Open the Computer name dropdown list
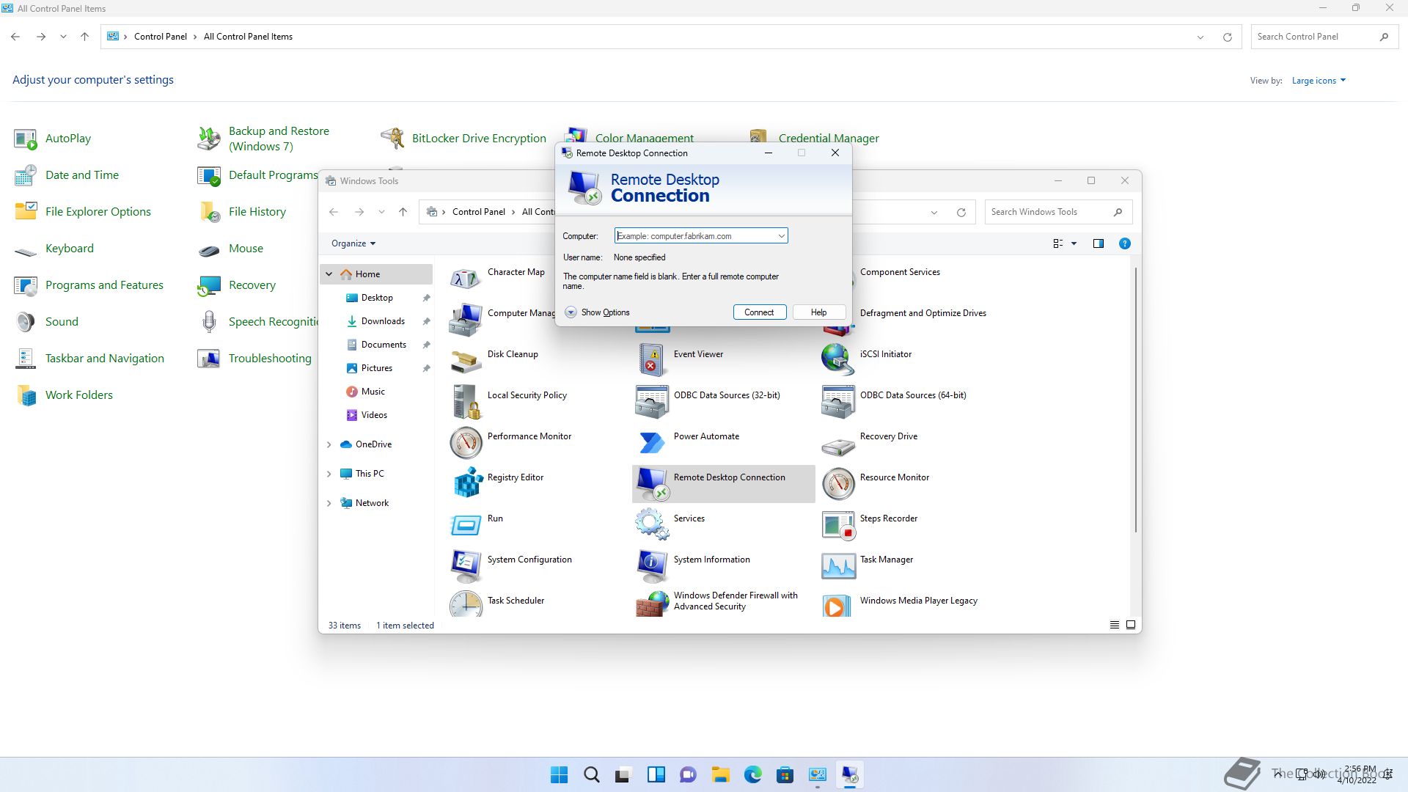The width and height of the screenshot is (1408, 792). pyautogui.click(x=781, y=236)
